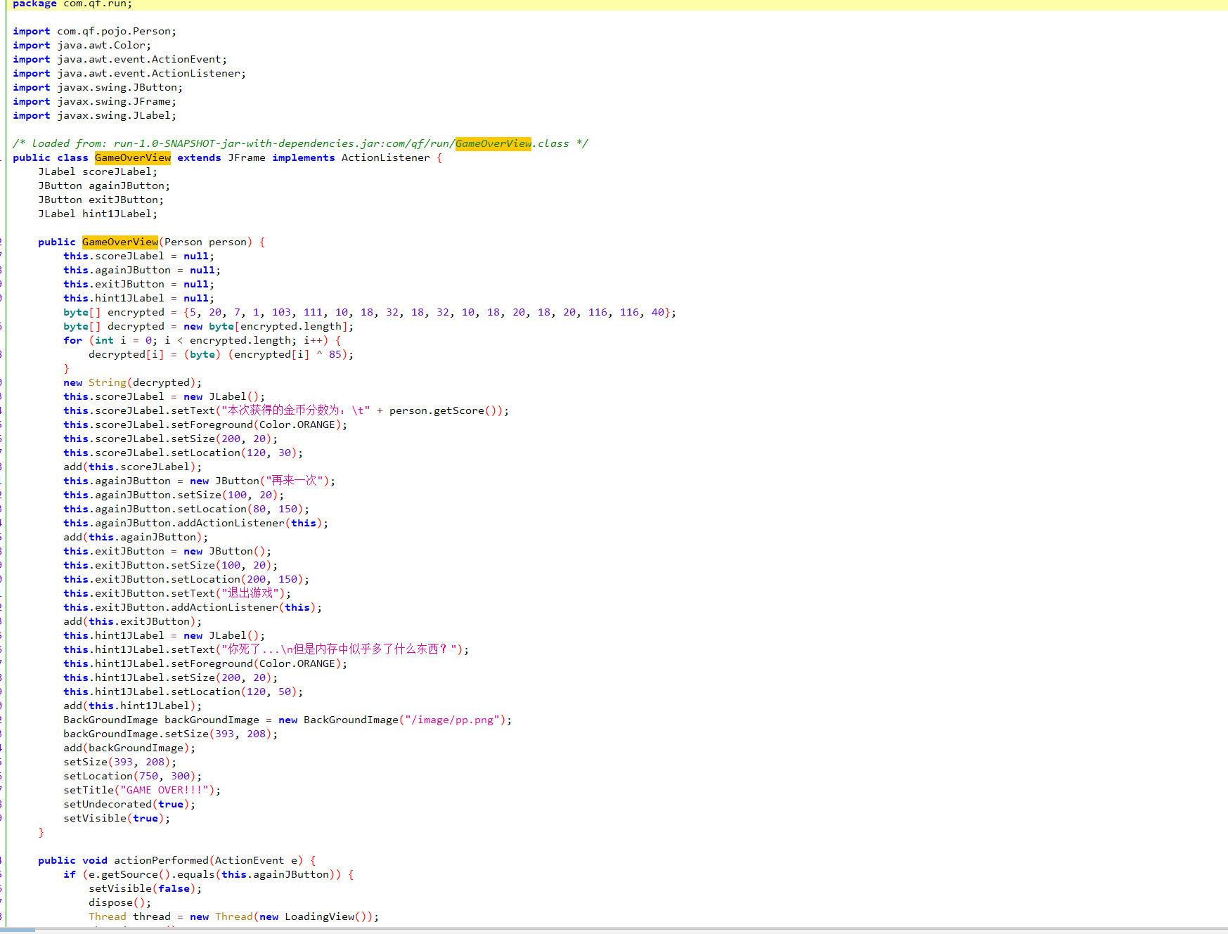Click the string "本次获得的金币分数为：\t"

[x=296, y=410]
